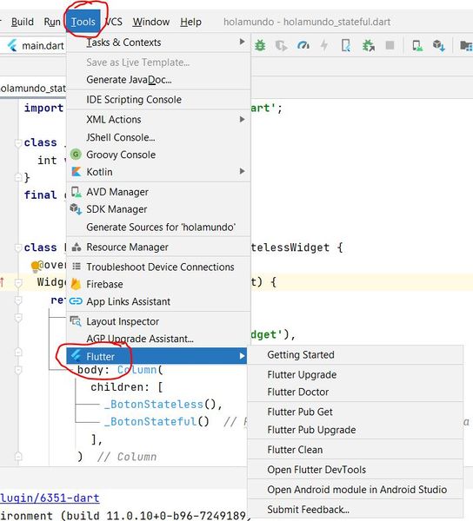Screen dimensions: 473x521
Task: Open AGP Upgrade Assistant…
Action: click(158, 339)
